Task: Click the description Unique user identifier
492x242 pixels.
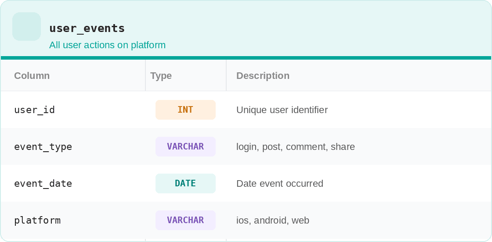Action: pos(282,110)
